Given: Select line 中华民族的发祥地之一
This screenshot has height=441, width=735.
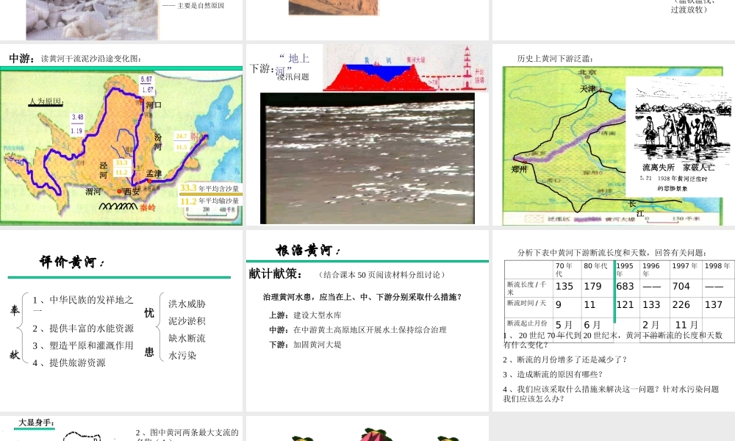Looking at the screenshot, I should tap(84, 304).
